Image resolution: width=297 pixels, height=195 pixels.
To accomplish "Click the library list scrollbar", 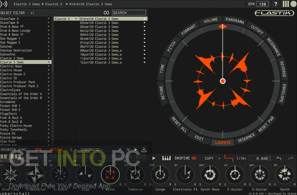I will tap(53, 64).
